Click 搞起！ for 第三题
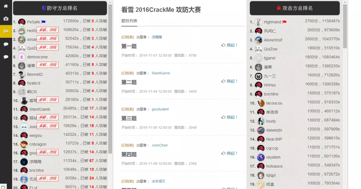 pos(229,117)
